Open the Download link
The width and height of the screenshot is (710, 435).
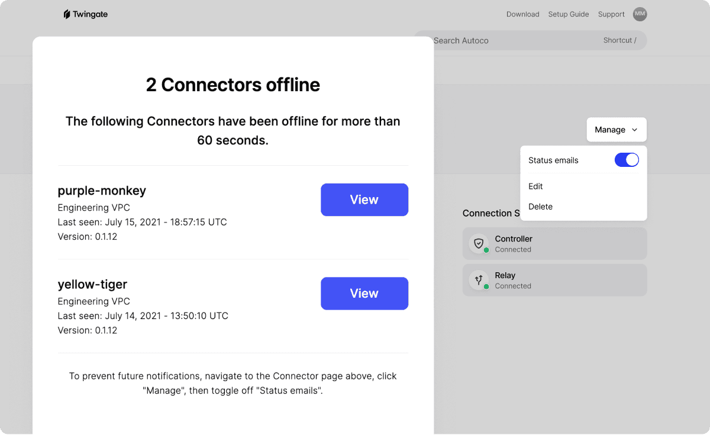[x=523, y=14]
